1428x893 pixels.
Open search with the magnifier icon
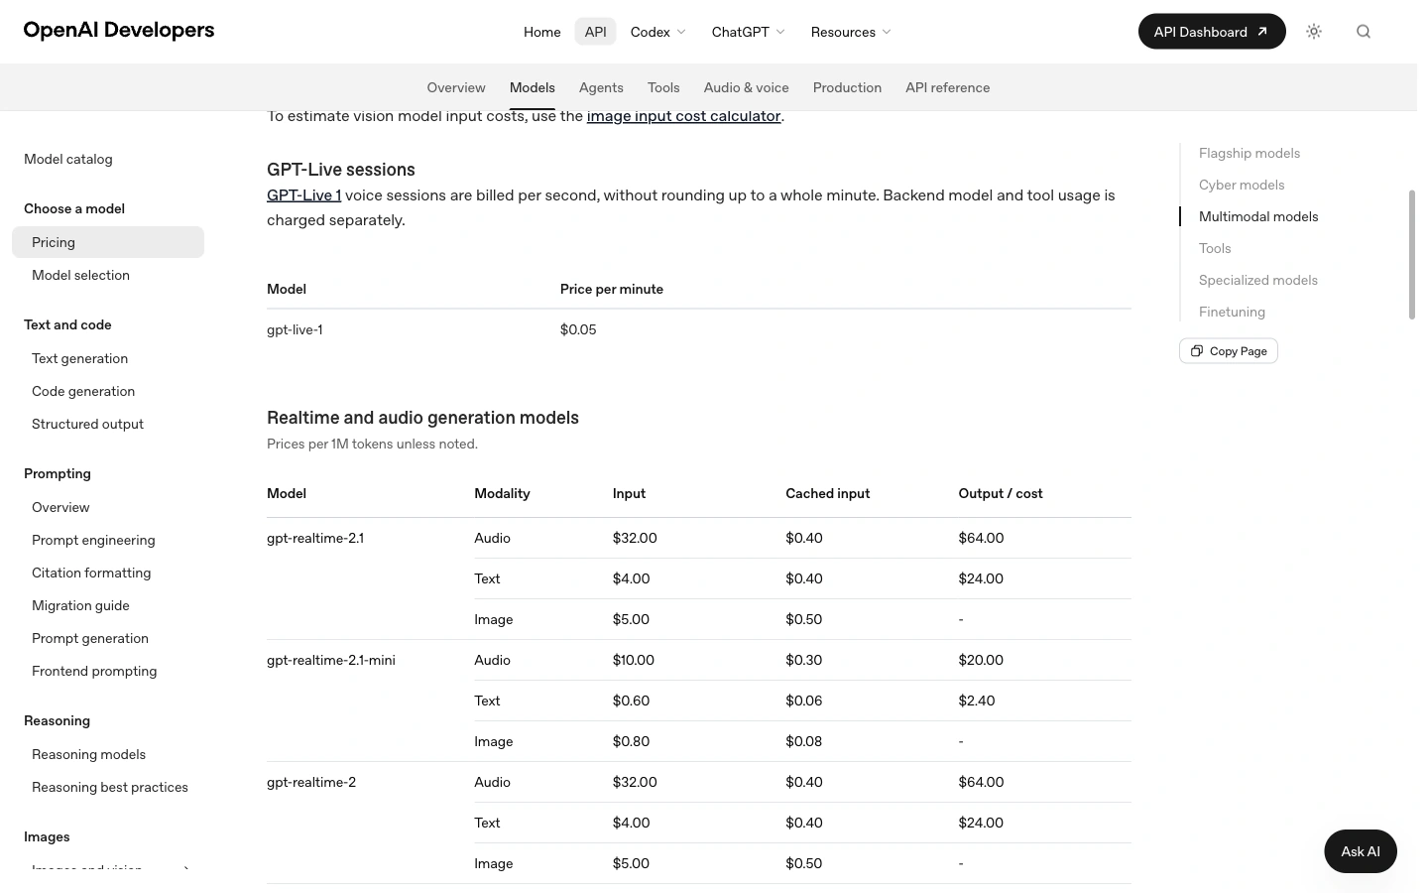[x=1364, y=32]
